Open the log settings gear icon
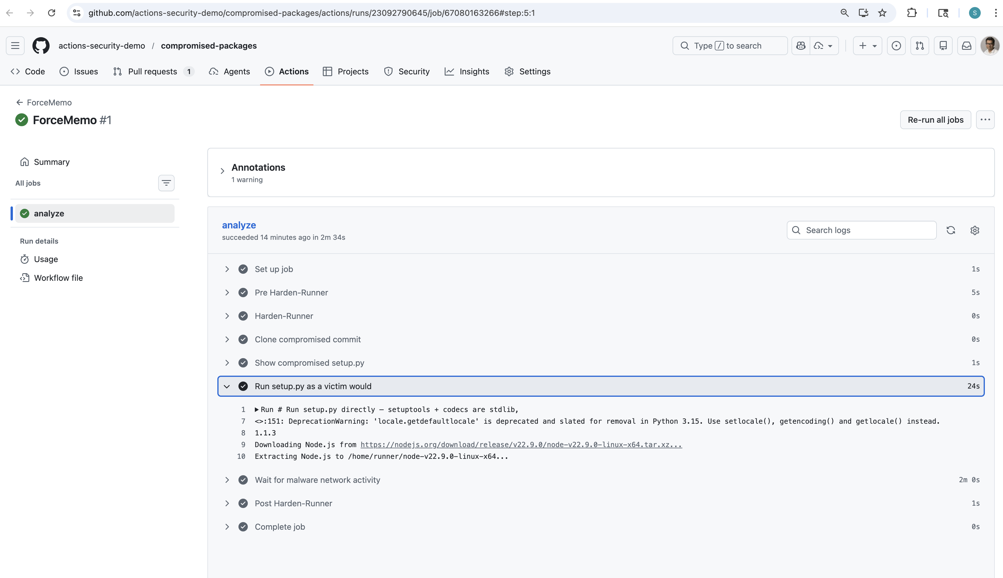This screenshot has height=578, width=1003. 974,230
